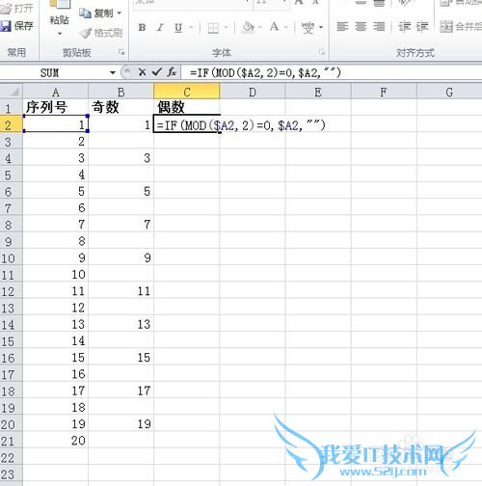Image resolution: width=482 pixels, height=486 pixels.
Task: Select row 1 header
Action: pos(12,107)
